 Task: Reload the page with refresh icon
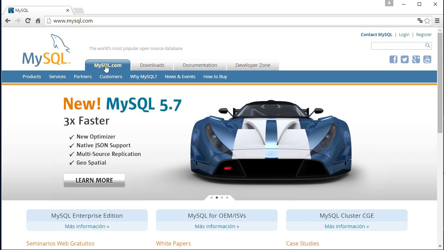[x=28, y=21]
